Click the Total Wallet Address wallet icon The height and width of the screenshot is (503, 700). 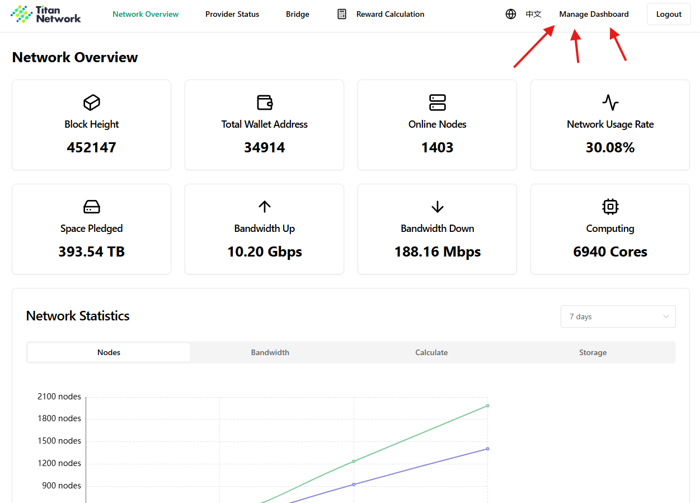265,103
